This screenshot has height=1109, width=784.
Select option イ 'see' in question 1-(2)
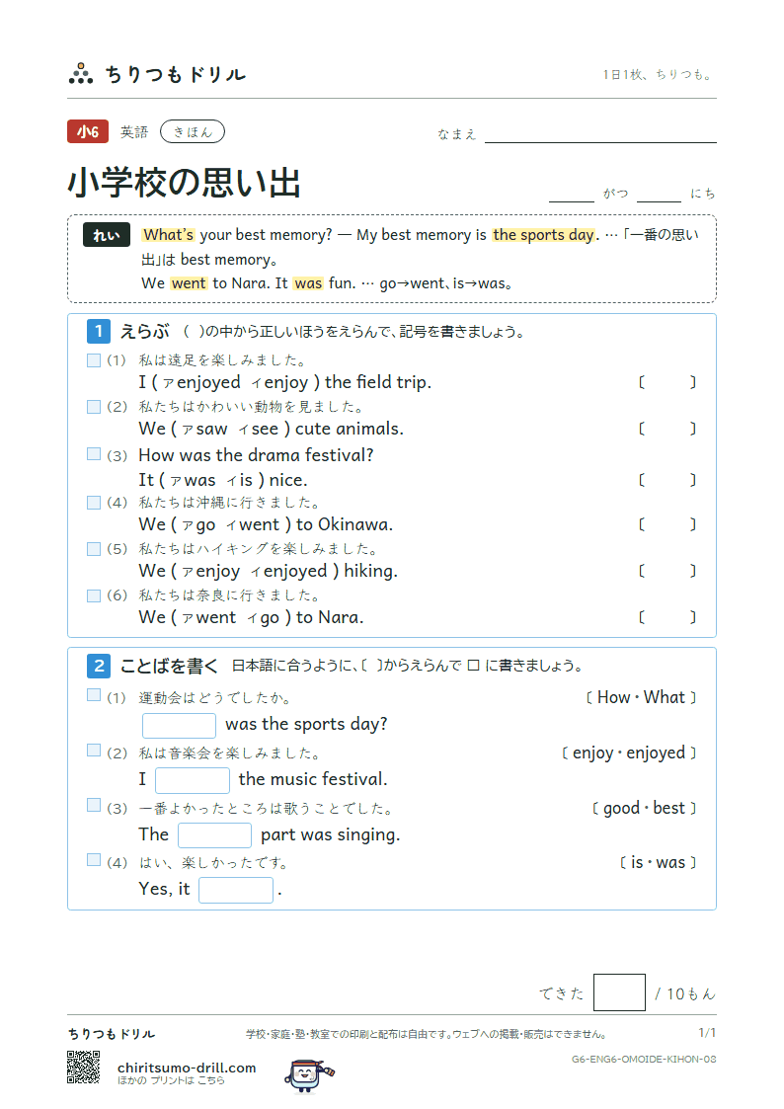point(258,430)
